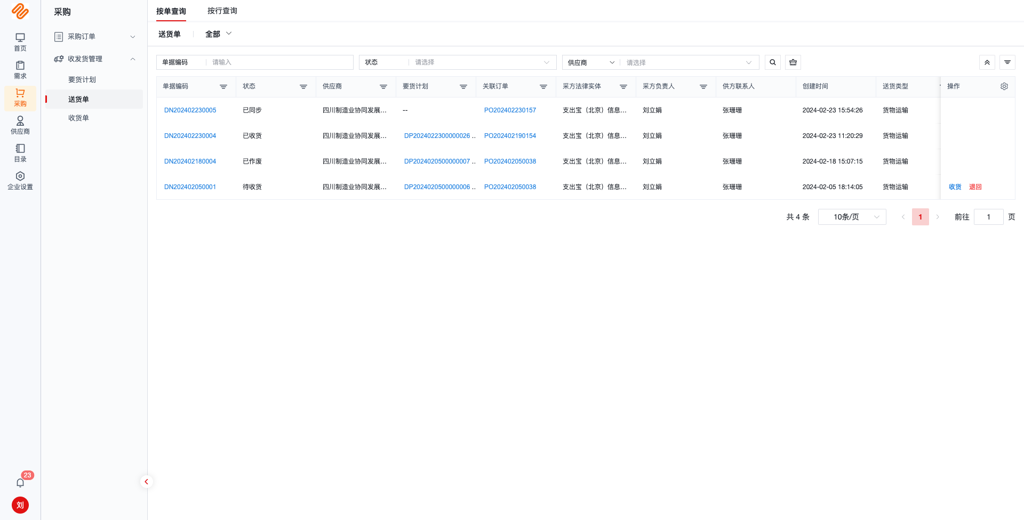Click the clear filters icon button
Screen dimensions: 1024x520
[x=793, y=62]
